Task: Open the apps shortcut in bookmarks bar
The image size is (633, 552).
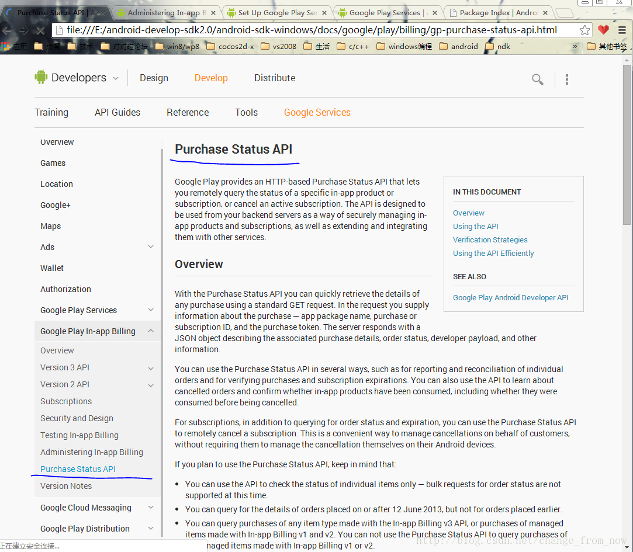Action: point(13,46)
